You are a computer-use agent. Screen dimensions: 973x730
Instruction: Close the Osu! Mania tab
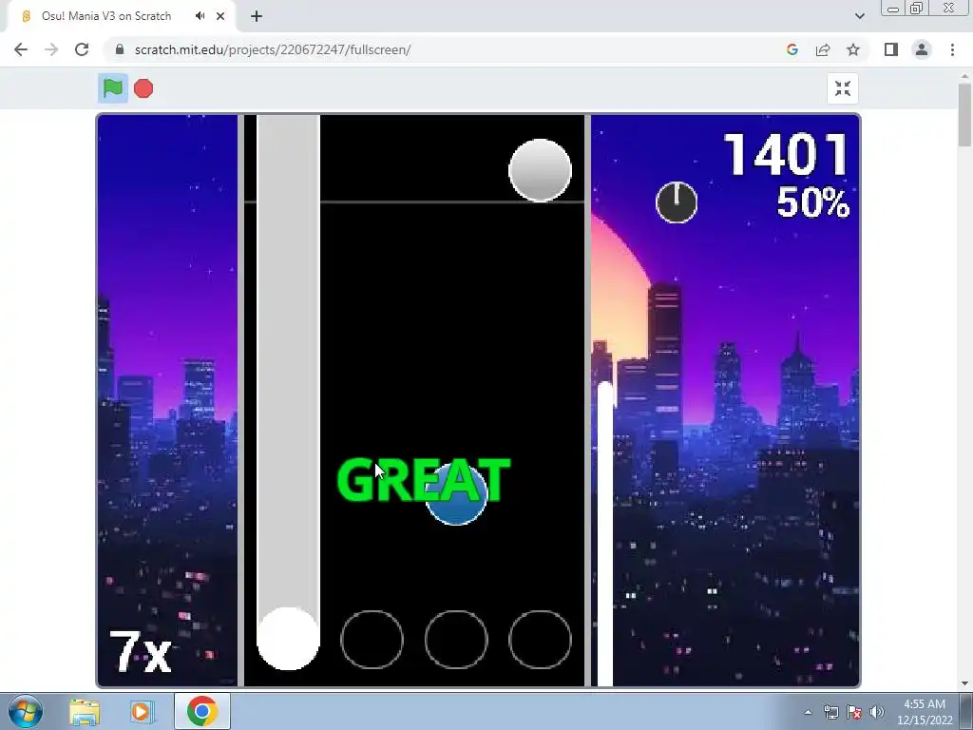220,16
